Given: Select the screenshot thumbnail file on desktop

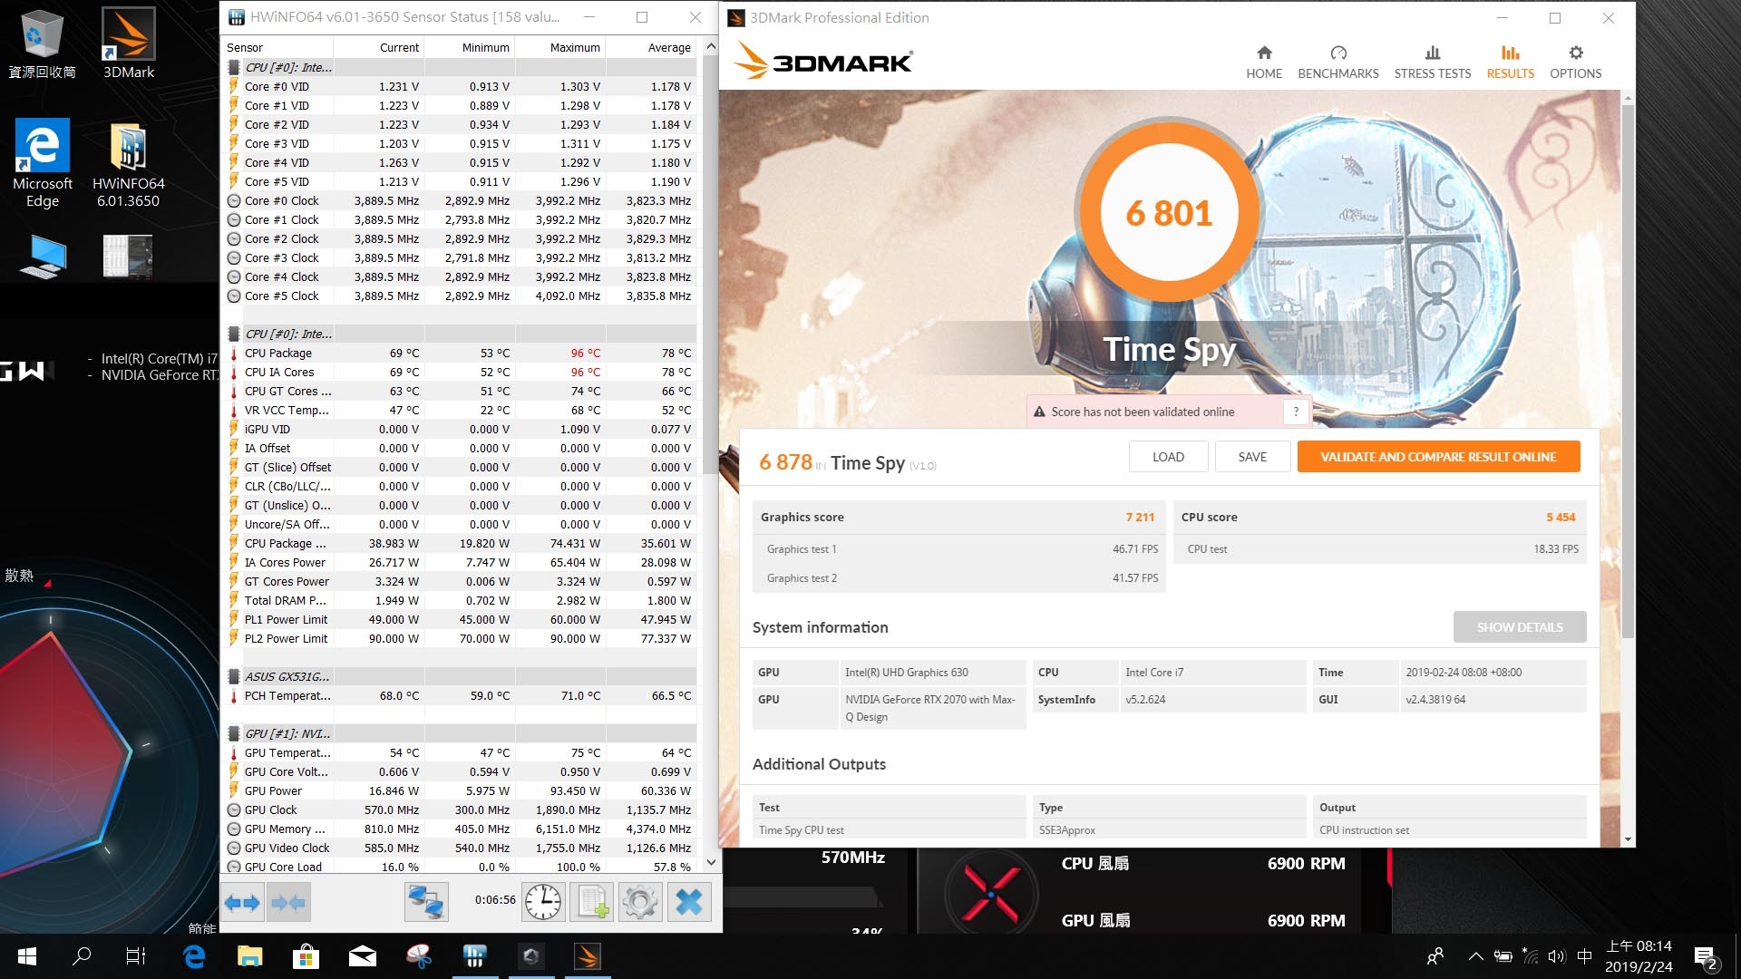Looking at the screenshot, I should click(x=128, y=256).
